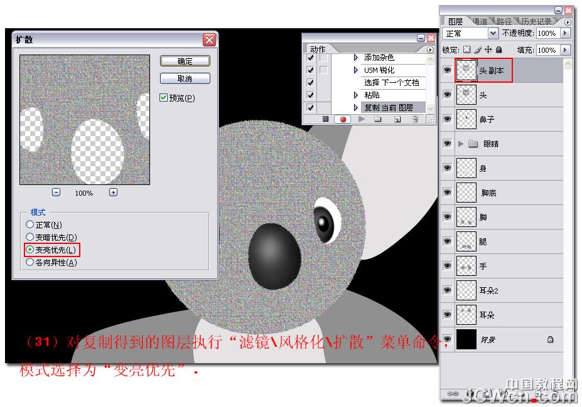Lock layer position
Viewport: 582px width, 407px height.
pos(488,50)
